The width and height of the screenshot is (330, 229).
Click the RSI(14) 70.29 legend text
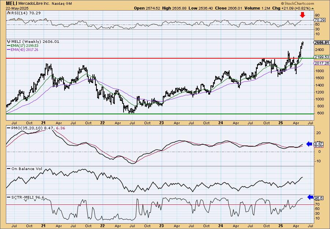pos(25,13)
